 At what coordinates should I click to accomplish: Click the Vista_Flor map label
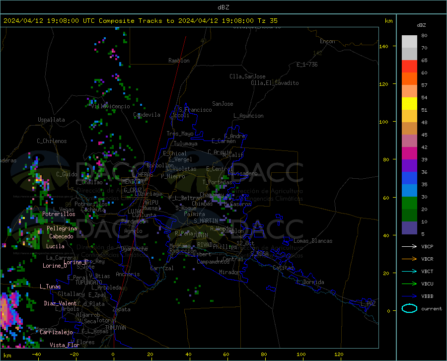pyautogui.click(x=65, y=345)
